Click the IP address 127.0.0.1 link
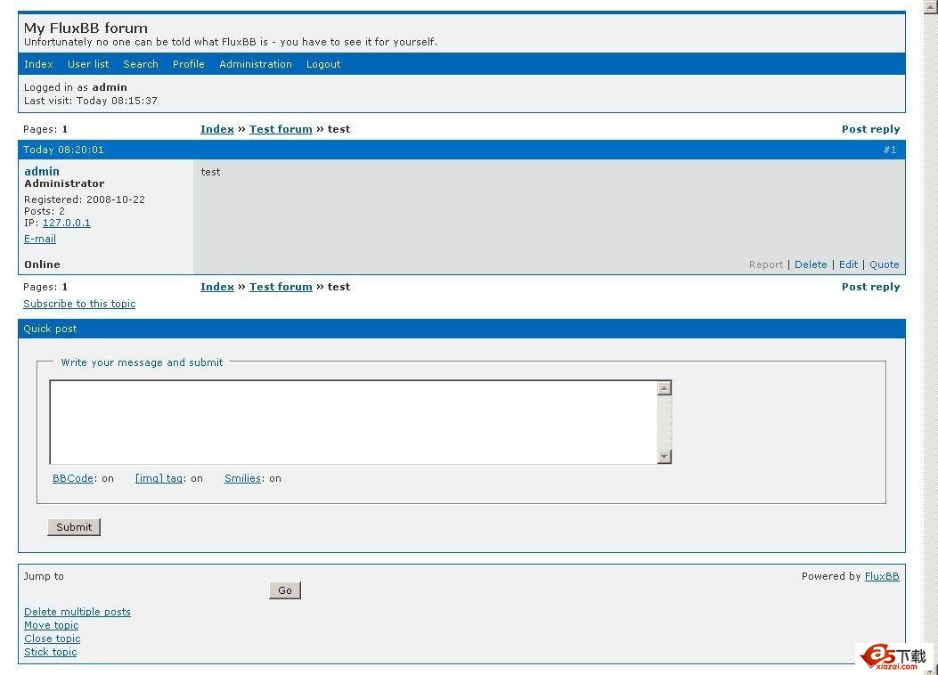 [x=67, y=223]
